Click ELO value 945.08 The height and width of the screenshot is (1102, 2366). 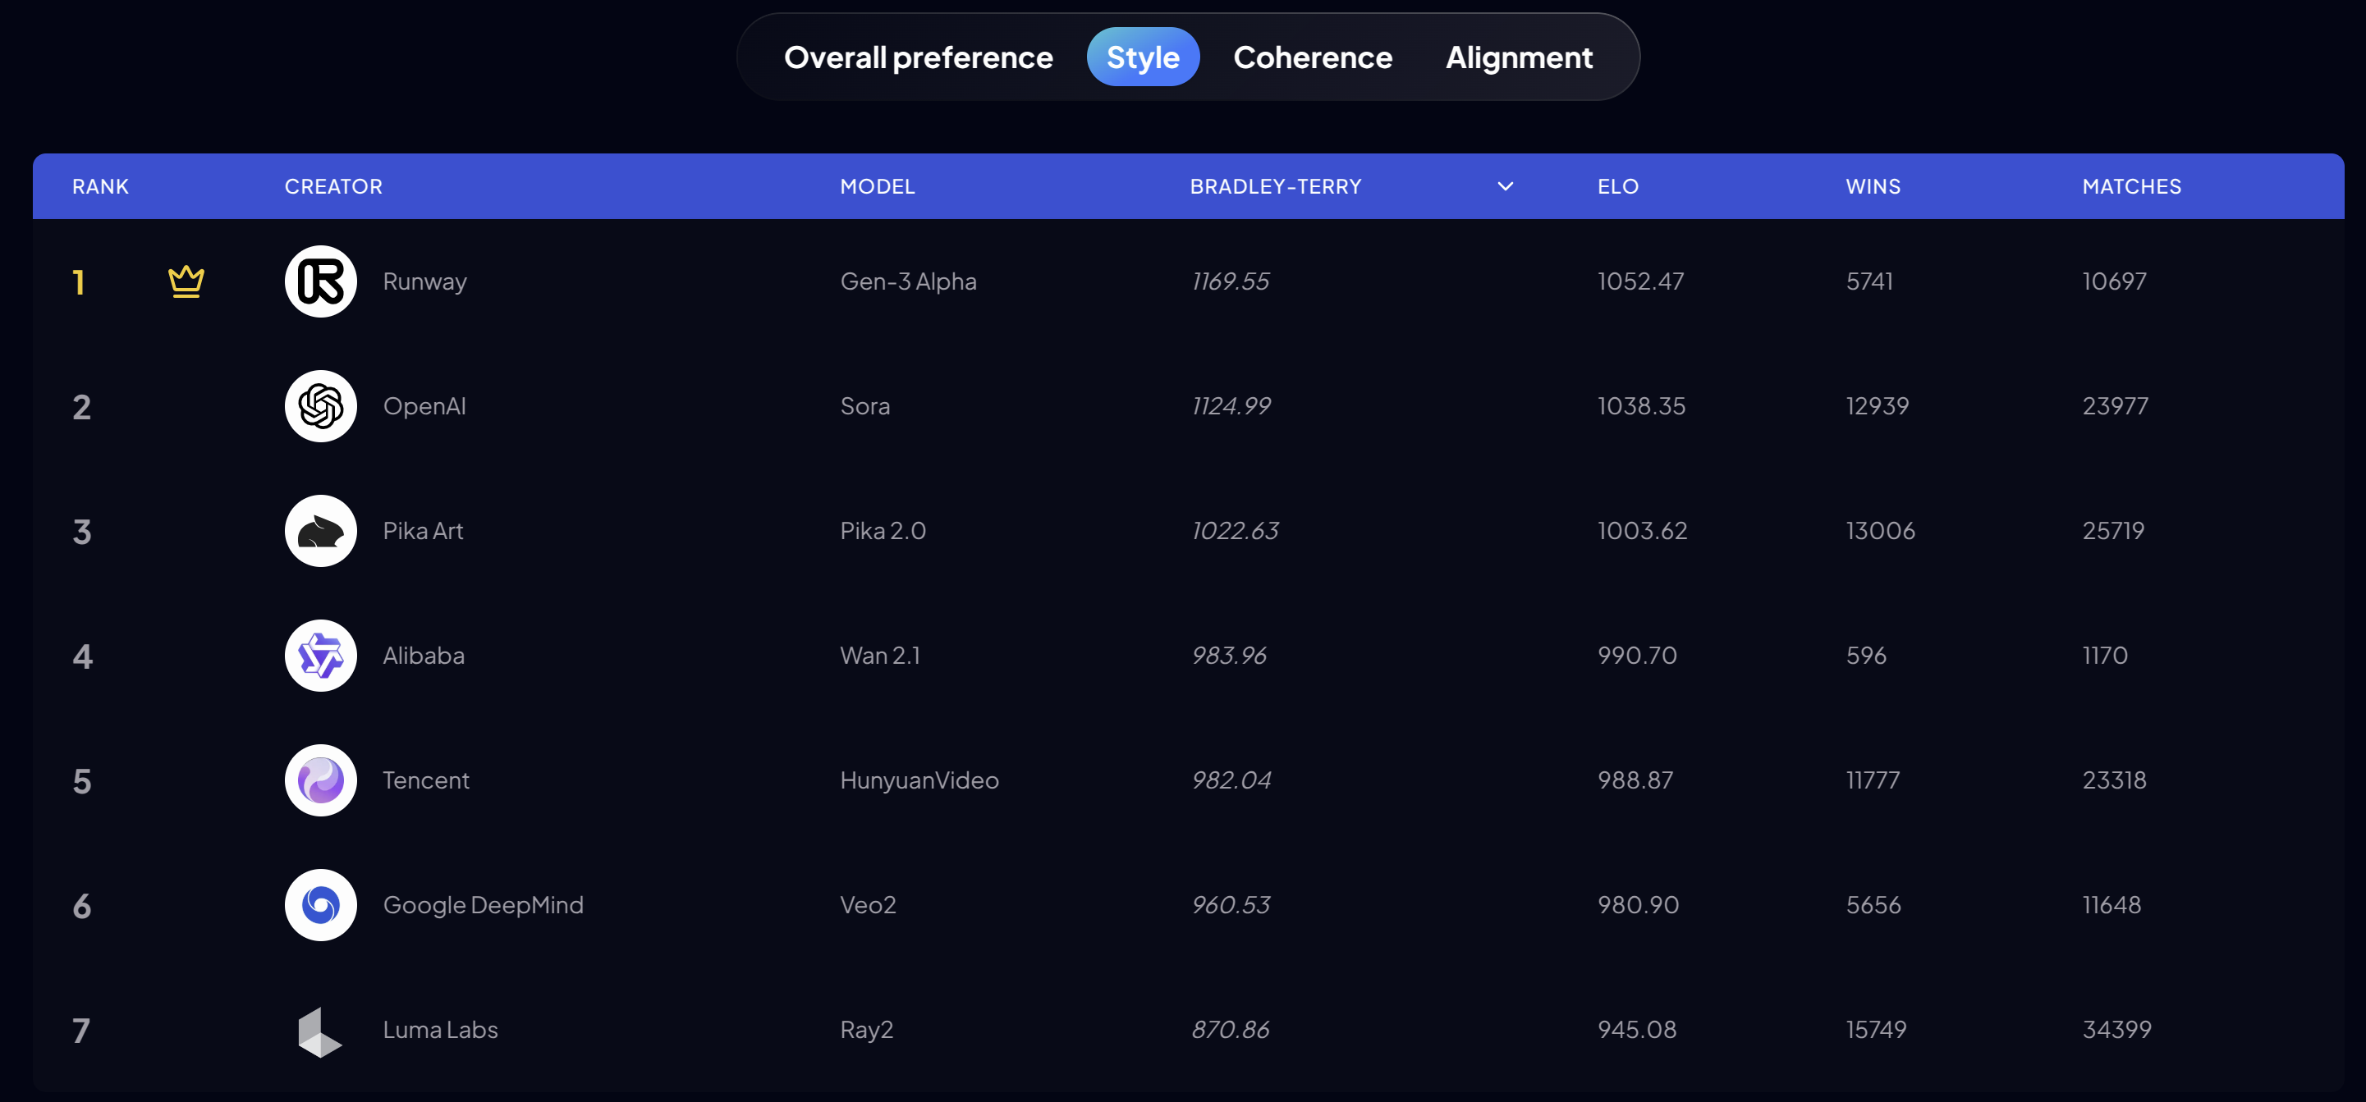coord(1637,1031)
